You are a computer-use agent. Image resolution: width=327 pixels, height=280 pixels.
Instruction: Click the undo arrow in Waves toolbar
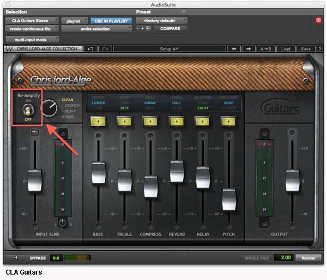[90, 49]
